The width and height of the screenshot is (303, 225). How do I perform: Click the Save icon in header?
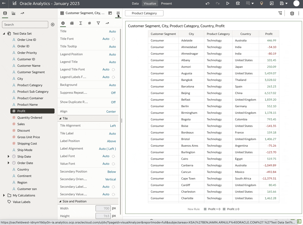click(x=282, y=4)
